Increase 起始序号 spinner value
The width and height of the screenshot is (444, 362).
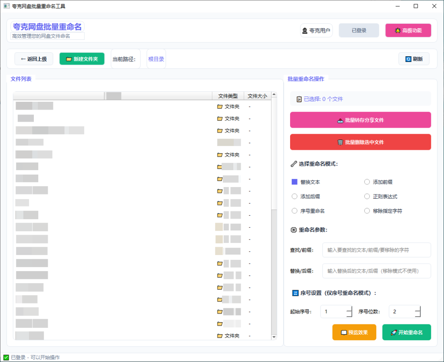coord(349,309)
